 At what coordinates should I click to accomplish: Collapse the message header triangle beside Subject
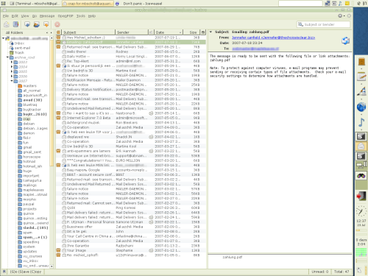pyautogui.click(x=210, y=32)
